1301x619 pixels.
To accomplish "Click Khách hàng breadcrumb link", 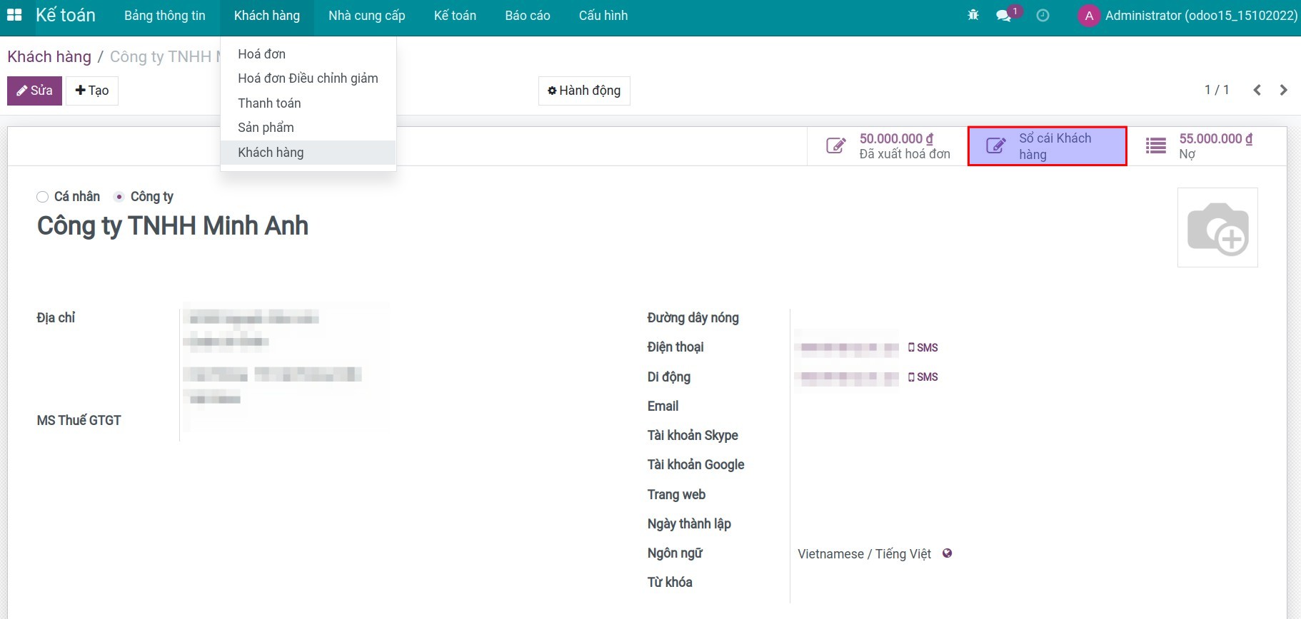I will (x=49, y=57).
